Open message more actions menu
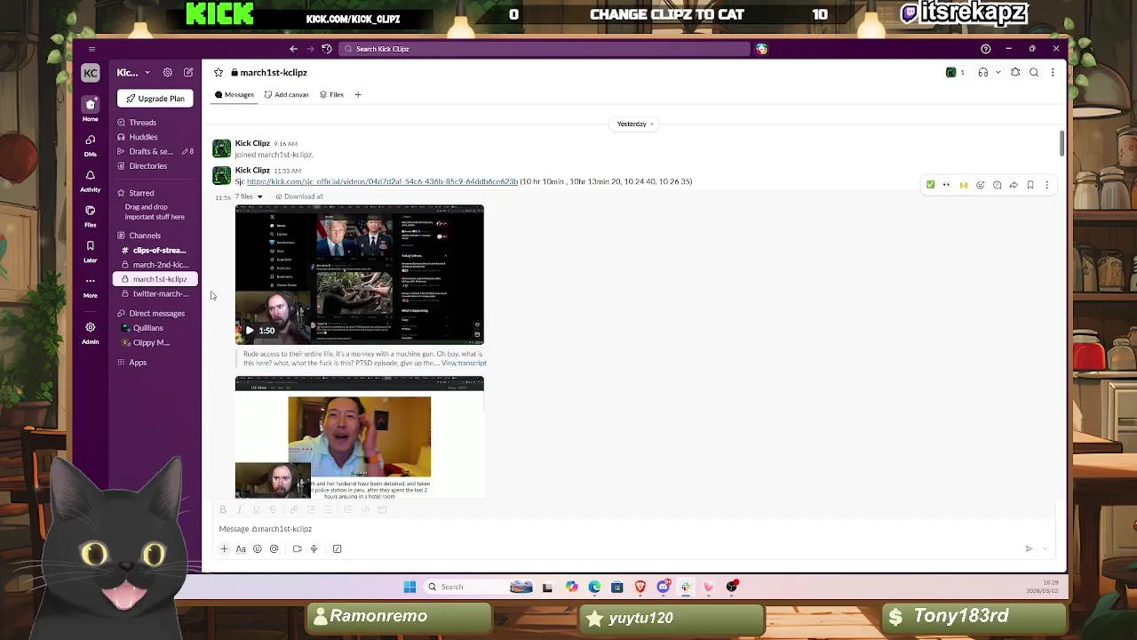This screenshot has width=1137, height=640. tap(1047, 185)
